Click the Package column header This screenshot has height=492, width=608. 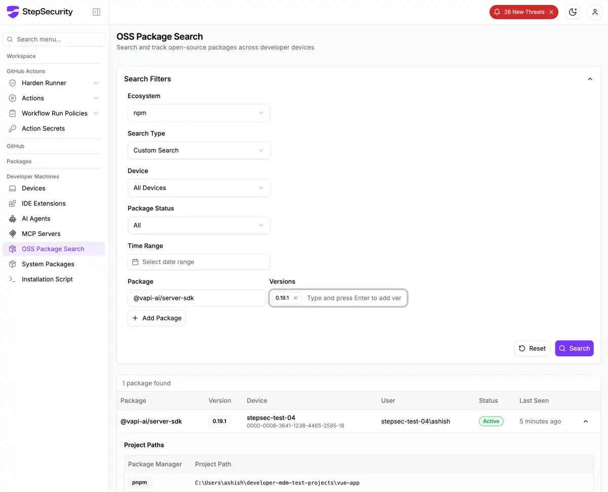[x=133, y=401]
